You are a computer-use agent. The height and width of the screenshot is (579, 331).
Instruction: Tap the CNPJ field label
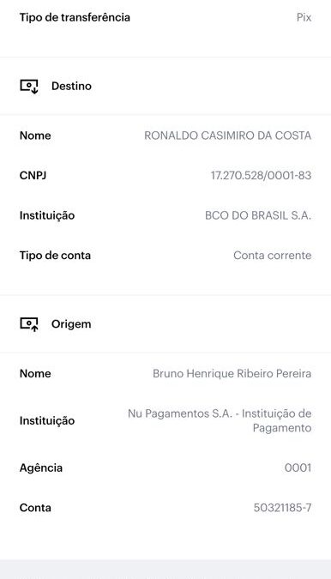pos(33,175)
